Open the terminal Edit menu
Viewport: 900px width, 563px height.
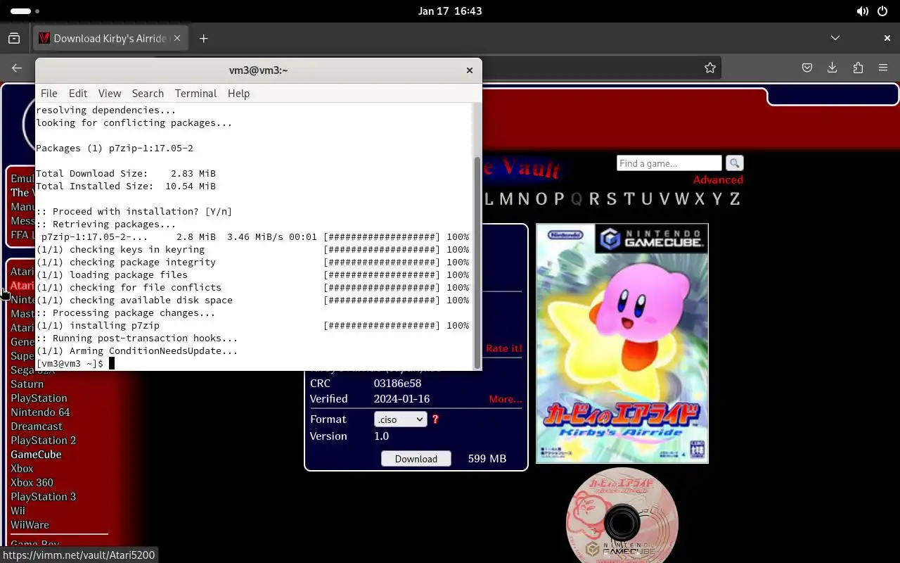(78, 93)
